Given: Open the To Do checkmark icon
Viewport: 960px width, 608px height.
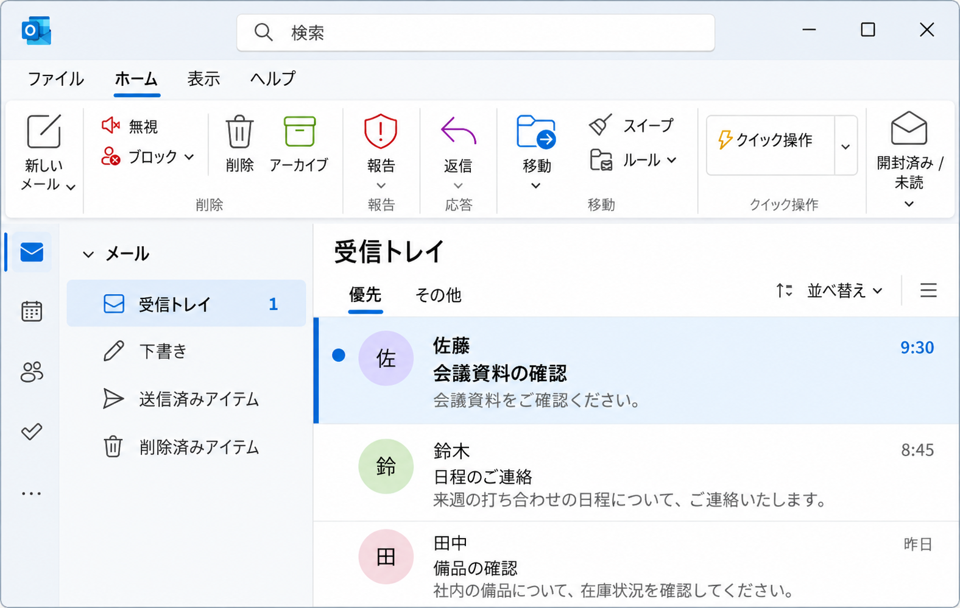Looking at the screenshot, I should [32, 432].
